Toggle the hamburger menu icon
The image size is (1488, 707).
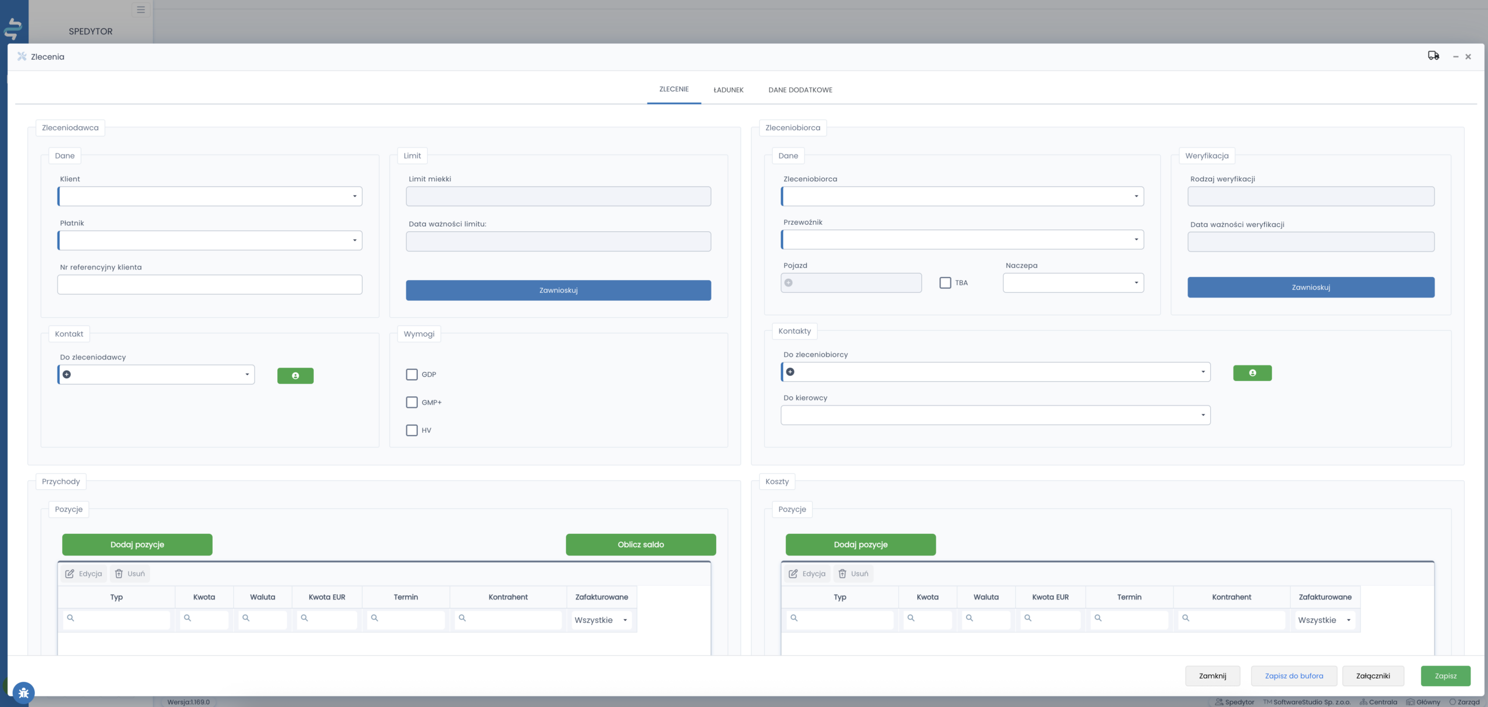tap(141, 10)
